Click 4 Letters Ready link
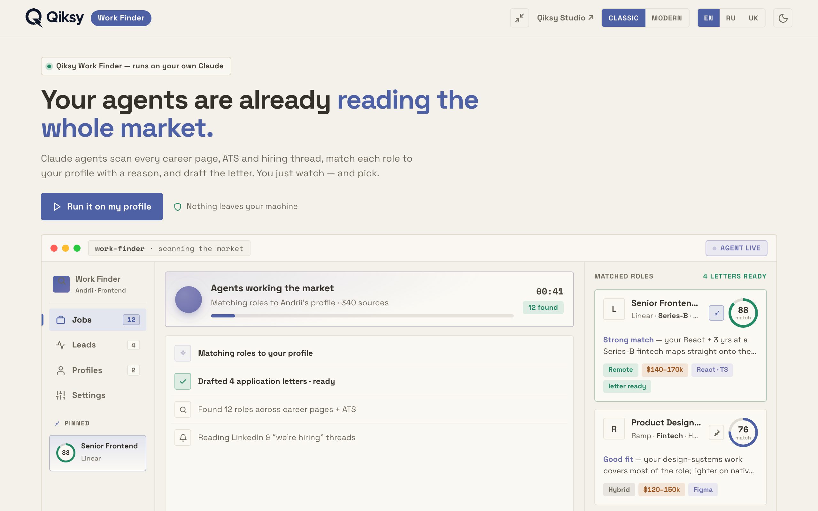This screenshot has width=818, height=511. [x=735, y=277]
